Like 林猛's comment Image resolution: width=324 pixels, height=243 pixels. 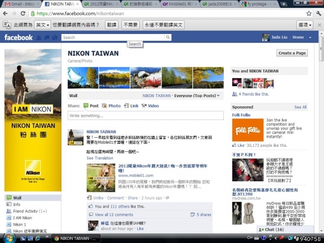[140, 228]
